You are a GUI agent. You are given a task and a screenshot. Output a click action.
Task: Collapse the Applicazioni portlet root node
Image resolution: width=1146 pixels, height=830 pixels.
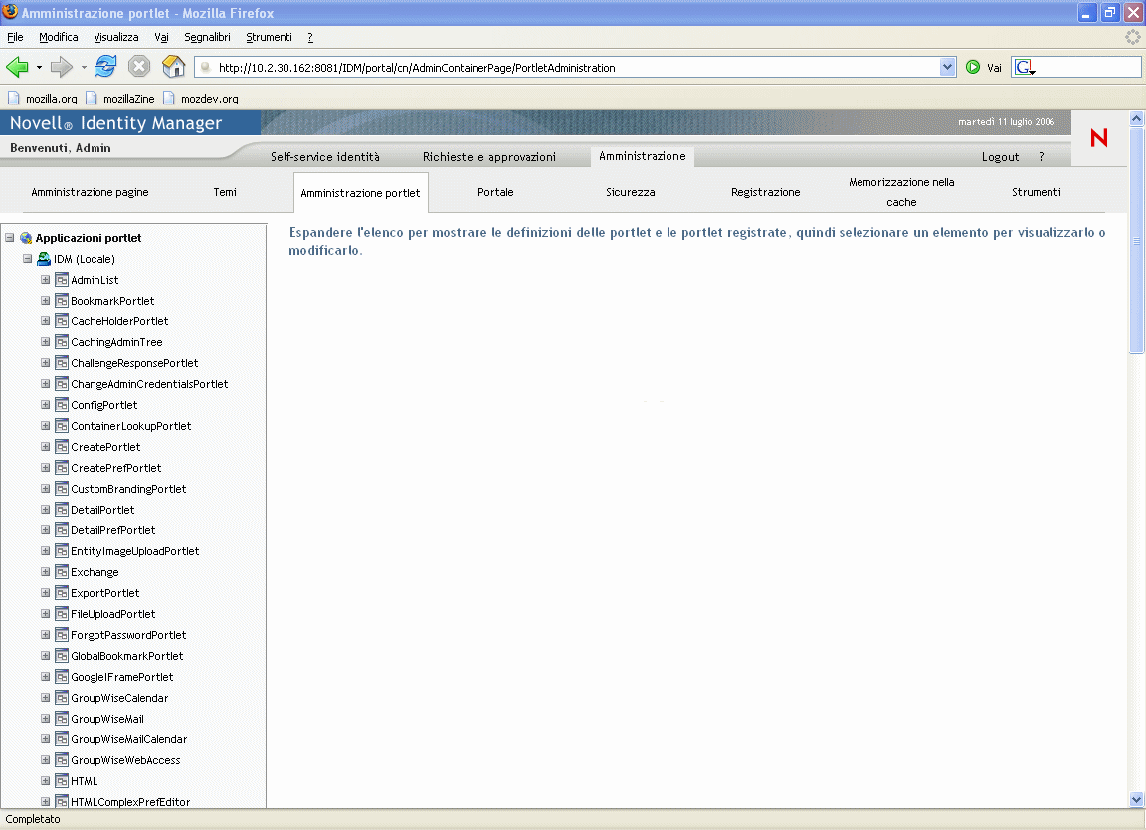[x=10, y=238]
